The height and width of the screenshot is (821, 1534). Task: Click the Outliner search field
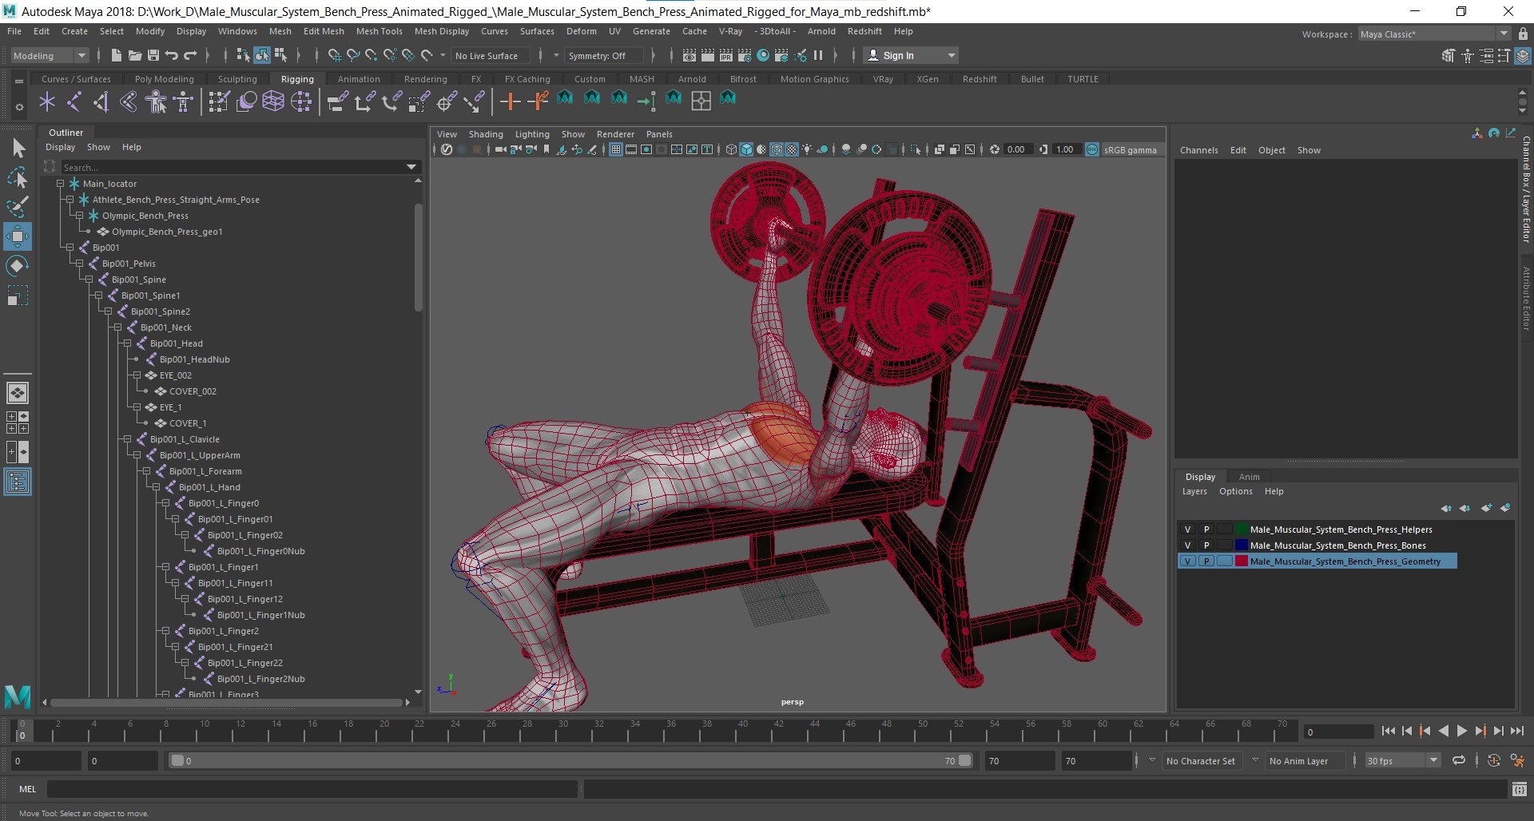pos(240,168)
